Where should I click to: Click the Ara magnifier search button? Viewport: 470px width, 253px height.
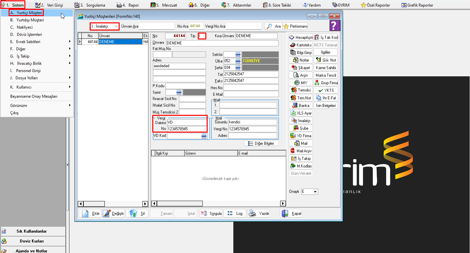pos(274,26)
